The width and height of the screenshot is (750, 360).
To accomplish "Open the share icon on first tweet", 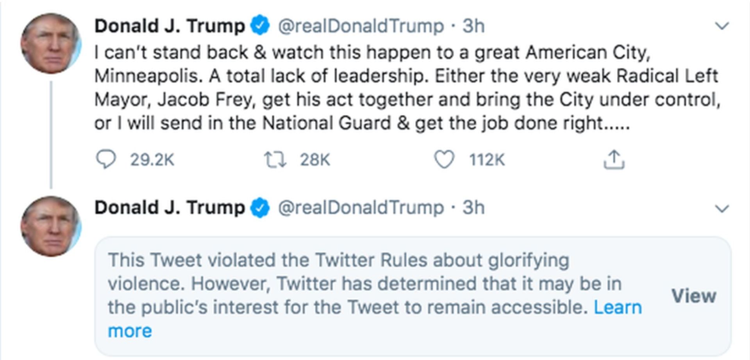I will point(614,160).
